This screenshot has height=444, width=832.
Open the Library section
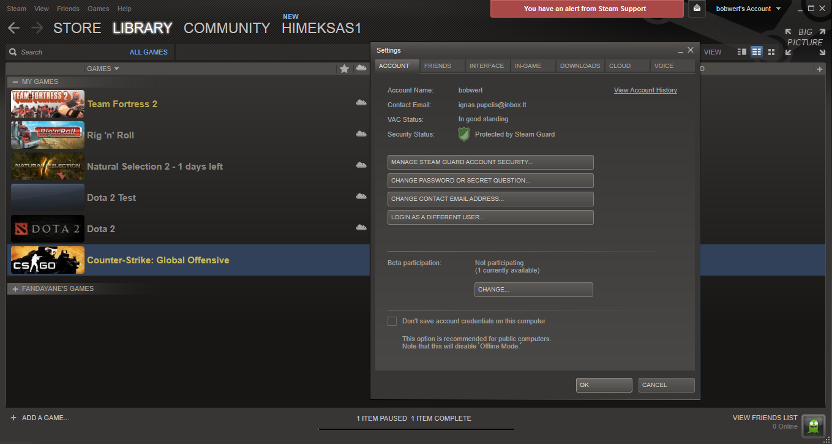click(x=143, y=28)
